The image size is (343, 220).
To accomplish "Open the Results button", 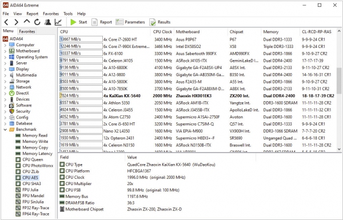I will [160, 22].
